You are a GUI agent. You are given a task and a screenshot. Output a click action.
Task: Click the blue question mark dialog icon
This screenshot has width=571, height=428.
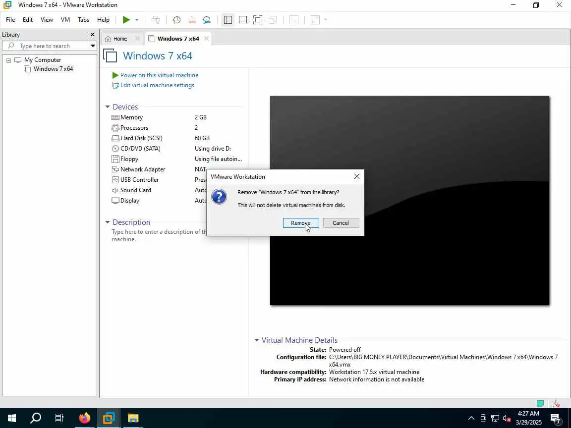tap(219, 197)
